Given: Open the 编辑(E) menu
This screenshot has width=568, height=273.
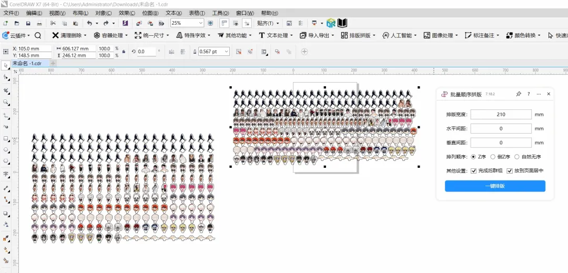Looking at the screenshot, I should pos(34,13).
